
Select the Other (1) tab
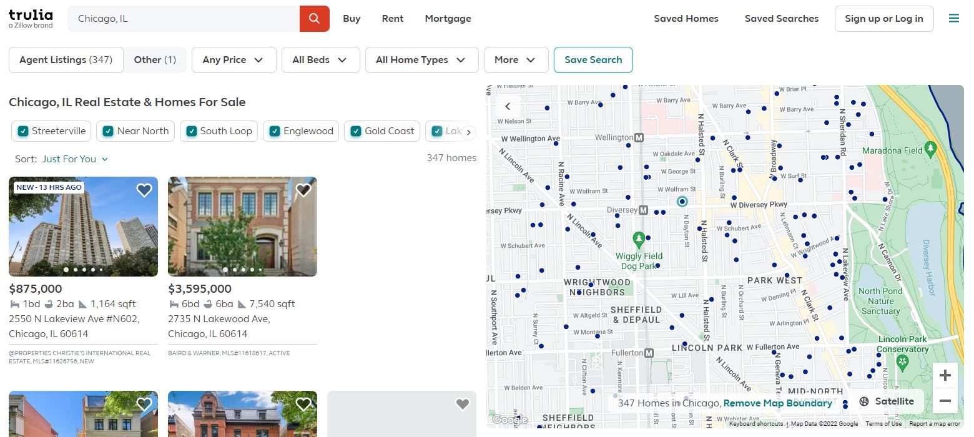[155, 60]
